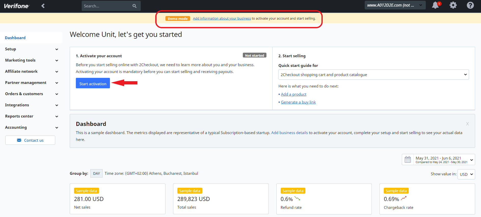
Task: Open the Add a product link
Action: pyautogui.click(x=294, y=94)
